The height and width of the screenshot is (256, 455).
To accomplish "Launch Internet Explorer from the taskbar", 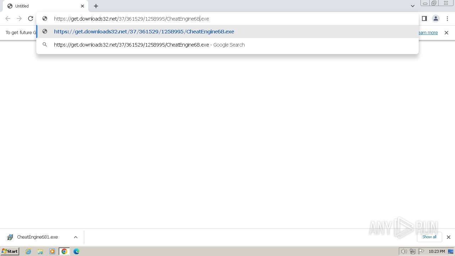I will [x=28, y=251].
